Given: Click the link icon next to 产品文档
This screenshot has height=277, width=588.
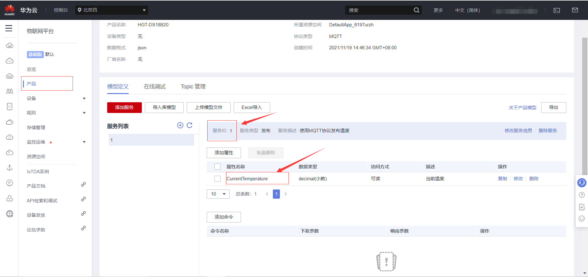Looking at the screenshot, I should click(83, 185).
